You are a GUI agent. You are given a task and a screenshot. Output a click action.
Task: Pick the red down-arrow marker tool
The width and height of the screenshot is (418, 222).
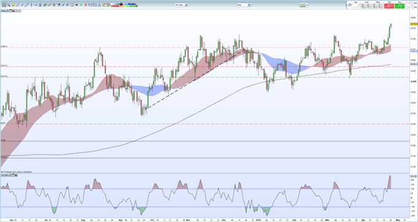click(x=85, y=5)
